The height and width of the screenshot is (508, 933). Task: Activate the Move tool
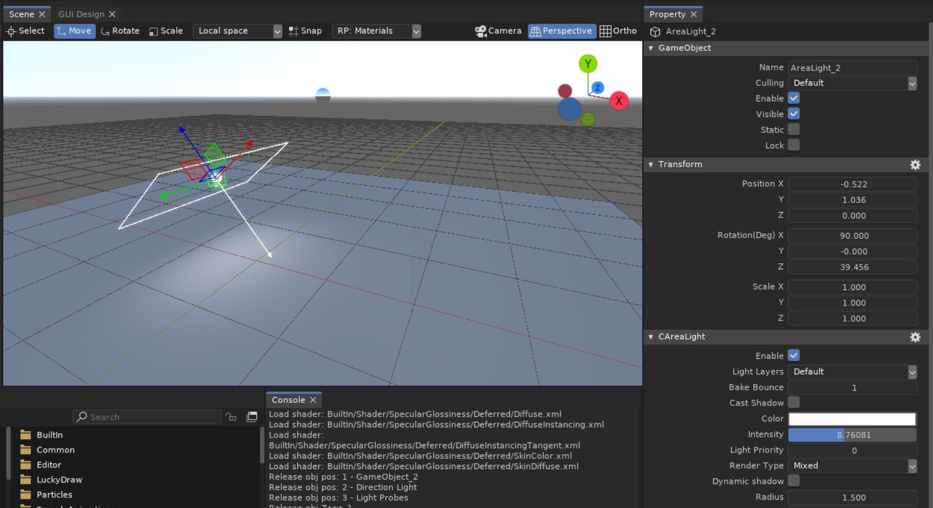tap(75, 31)
